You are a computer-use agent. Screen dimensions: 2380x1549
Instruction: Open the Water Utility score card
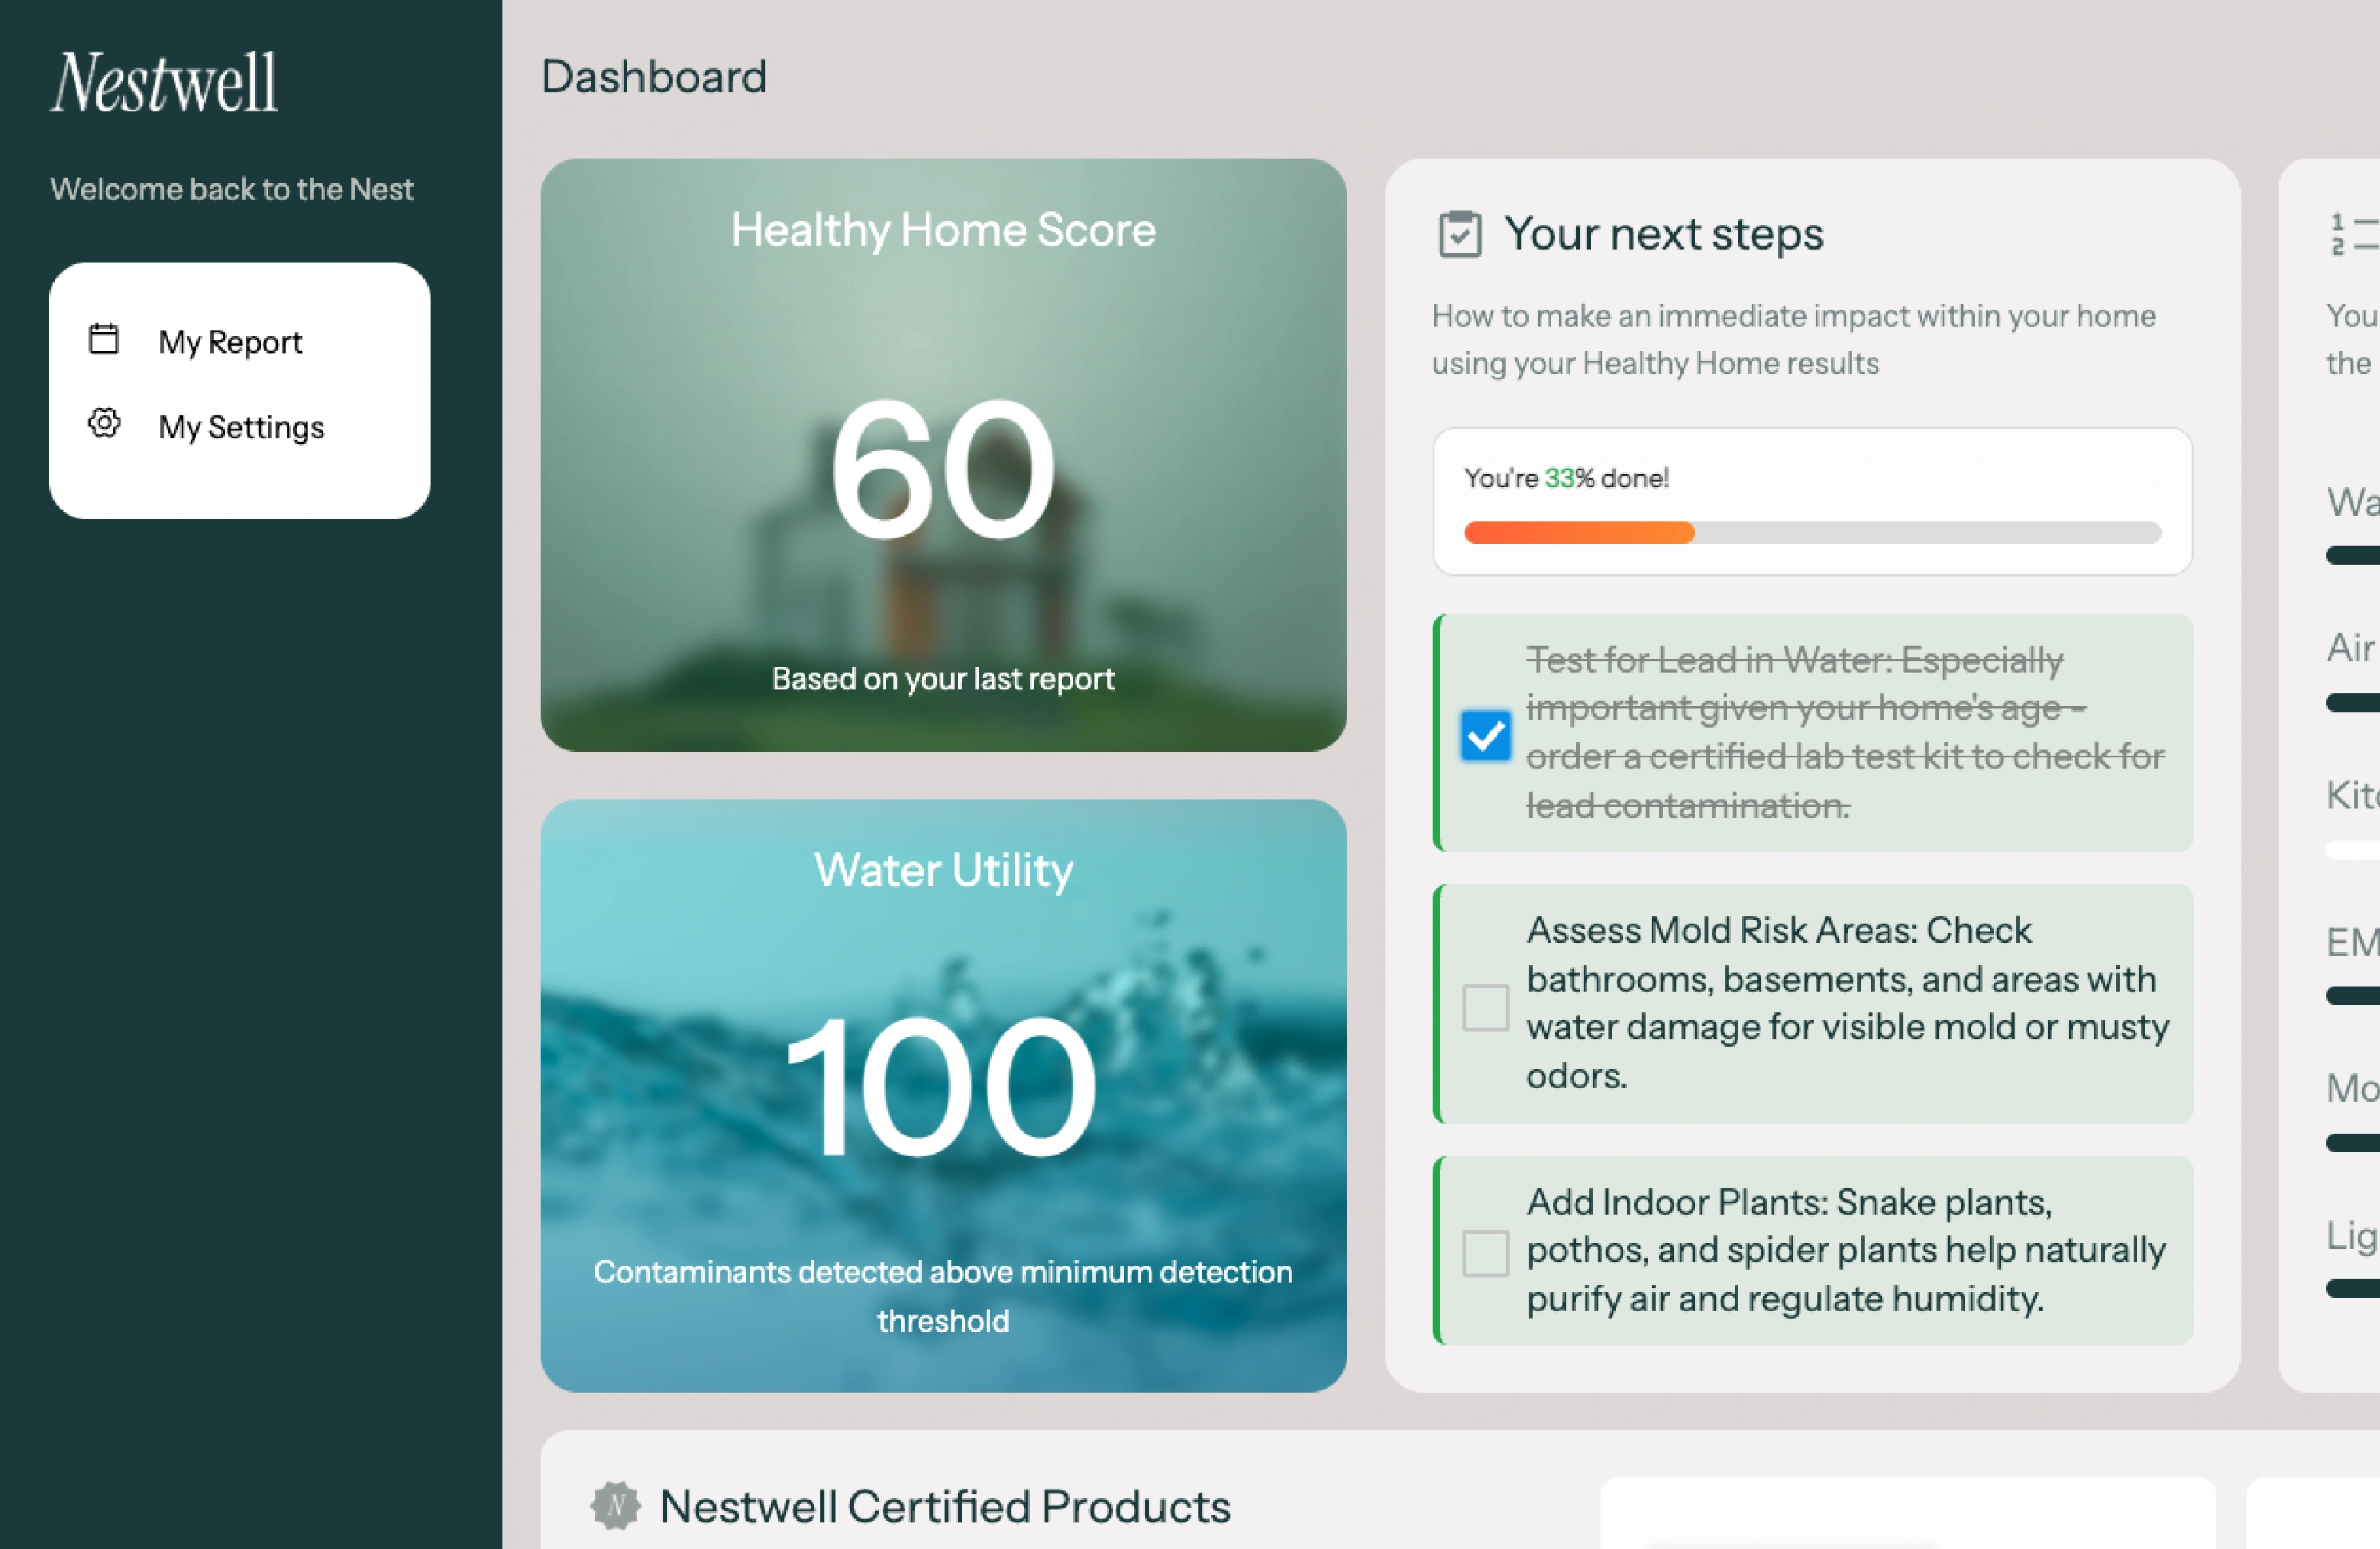pyautogui.click(x=943, y=1095)
